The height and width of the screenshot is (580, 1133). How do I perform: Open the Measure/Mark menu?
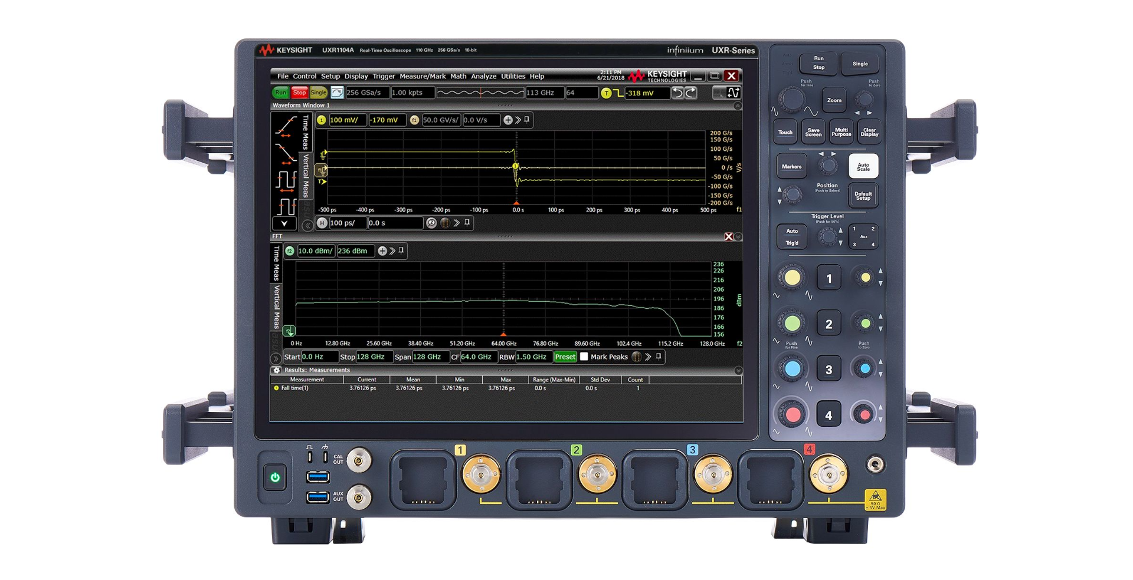coord(421,76)
